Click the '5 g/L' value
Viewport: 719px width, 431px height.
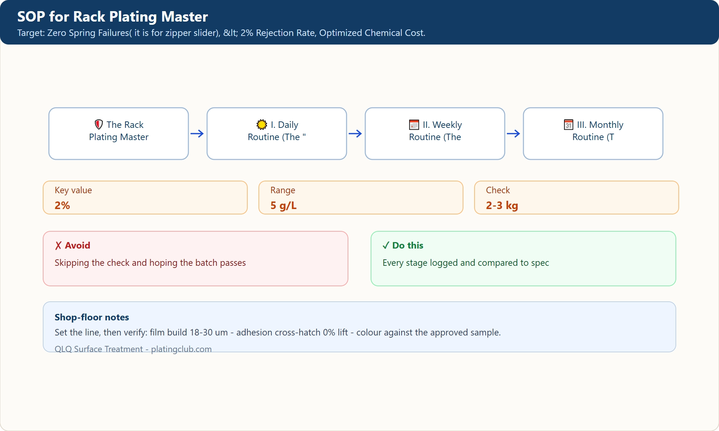coord(283,205)
